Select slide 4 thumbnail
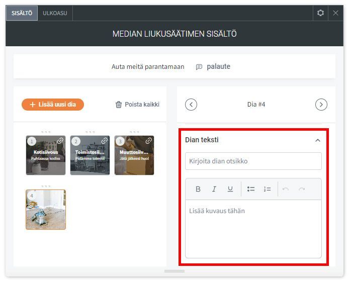This screenshot has height=282, width=349. pyautogui.click(x=46, y=209)
